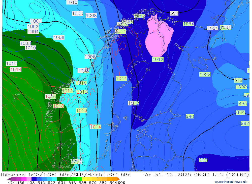The height and width of the screenshot is (184, 252).
Task: Click the 992 pressure label
Action: pyautogui.click(x=245, y=123)
